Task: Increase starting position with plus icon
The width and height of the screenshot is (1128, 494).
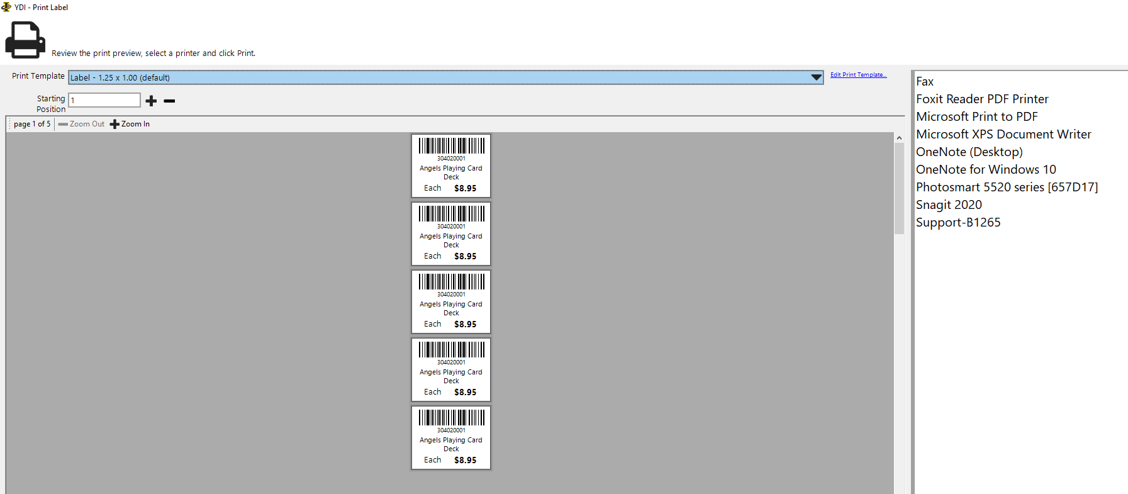Action: (x=151, y=101)
